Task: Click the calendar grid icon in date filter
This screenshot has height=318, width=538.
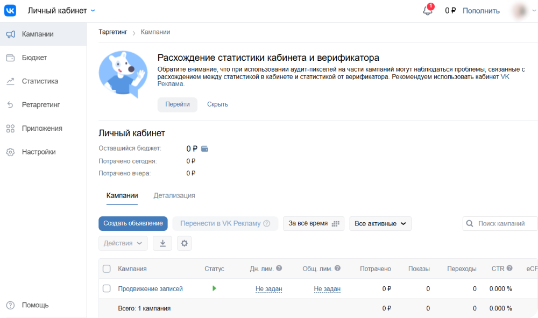Action: pyautogui.click(x=336, y=224)
